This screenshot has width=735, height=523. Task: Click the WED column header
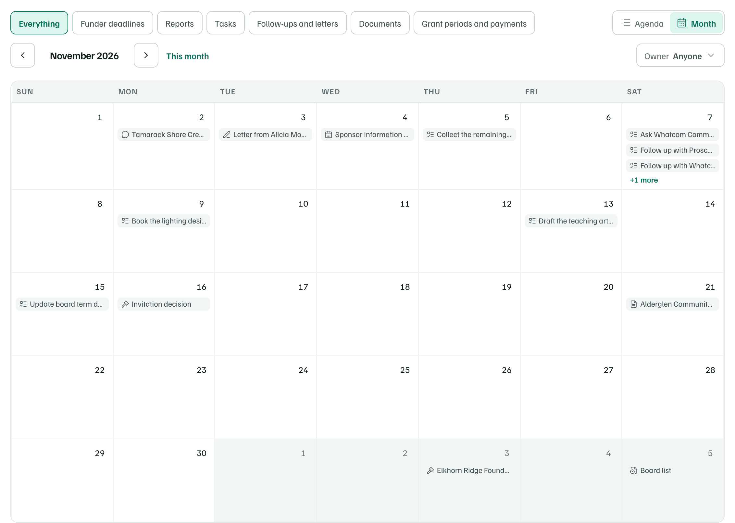[331, 92]
